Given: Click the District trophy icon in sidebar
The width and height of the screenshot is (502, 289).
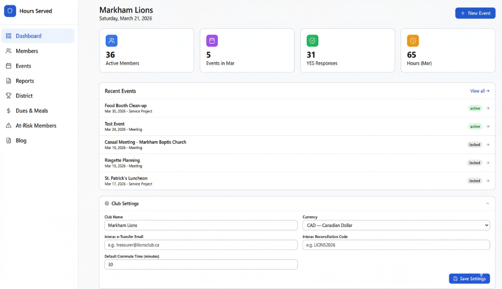Looking at the screenshot, I should pyautogui.click(x=9, y=96).
